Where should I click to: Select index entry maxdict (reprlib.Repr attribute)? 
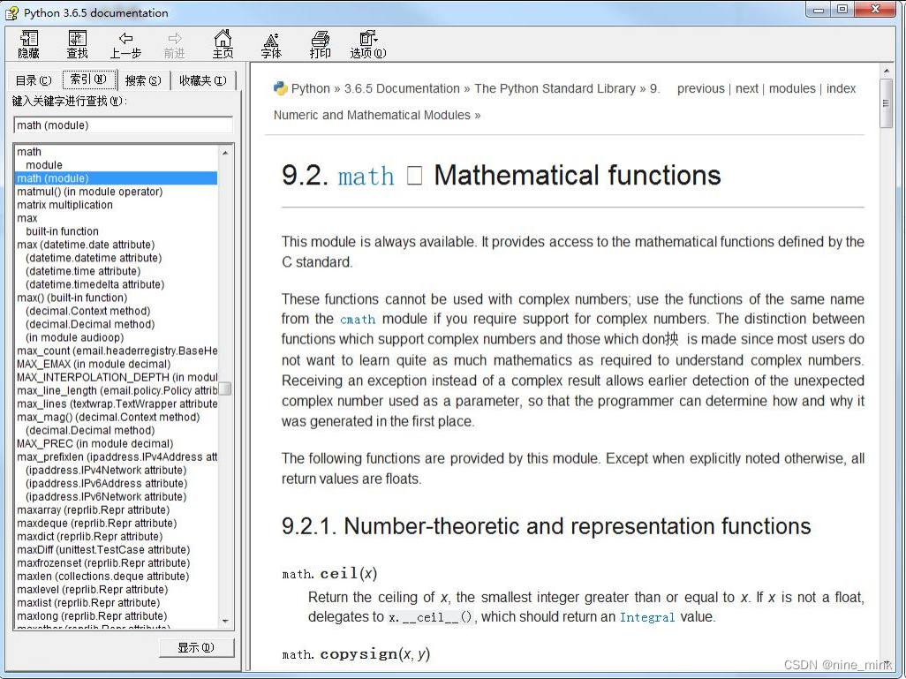[x=89, y=537]
